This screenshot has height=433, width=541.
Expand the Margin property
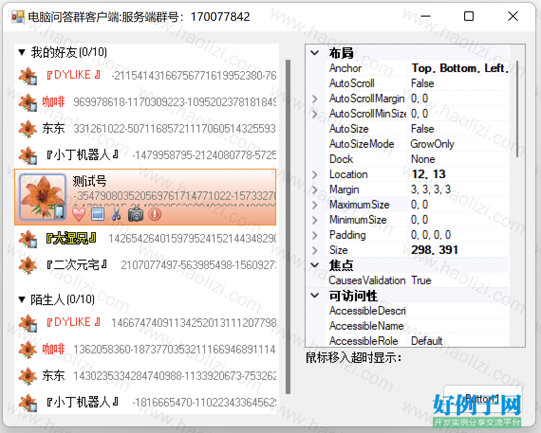coord(314,189)
